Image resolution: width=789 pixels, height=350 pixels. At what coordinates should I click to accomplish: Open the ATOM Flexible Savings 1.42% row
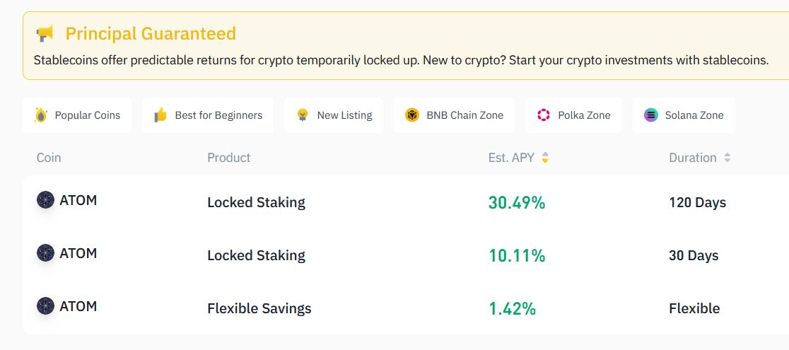coord(406,308)
